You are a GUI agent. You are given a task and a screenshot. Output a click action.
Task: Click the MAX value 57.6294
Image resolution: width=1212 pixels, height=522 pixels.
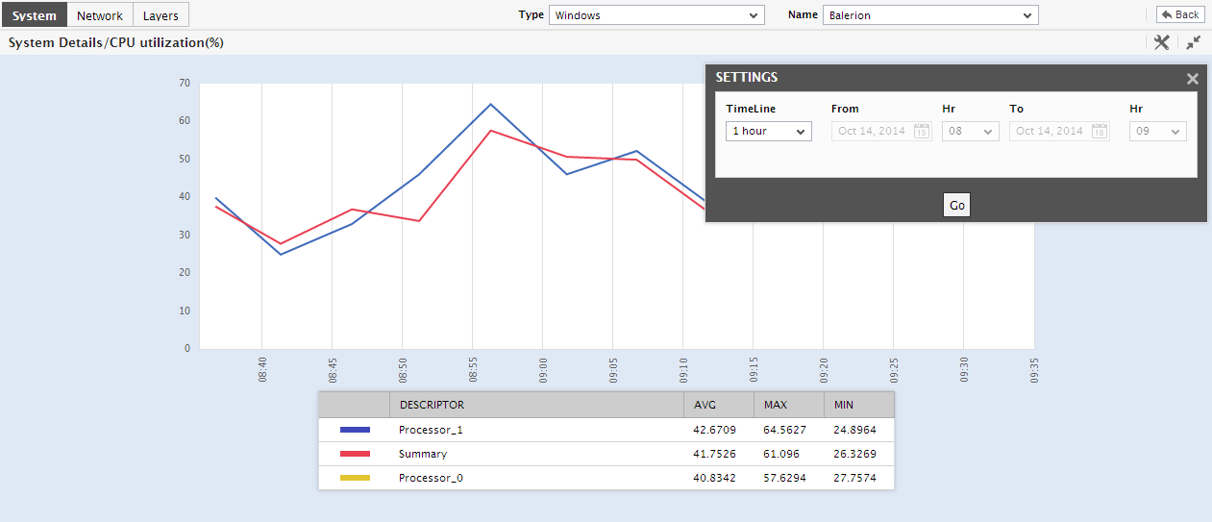click(x=784, y=478)
